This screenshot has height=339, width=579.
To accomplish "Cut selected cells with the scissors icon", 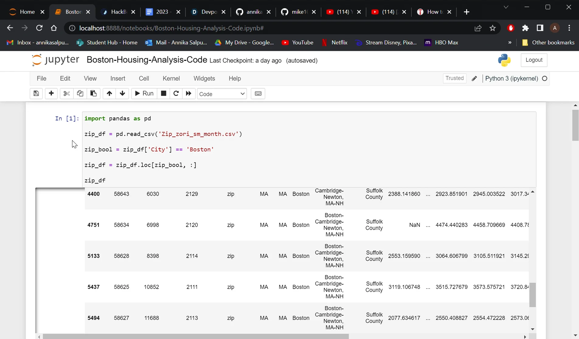I will (66, 94).
